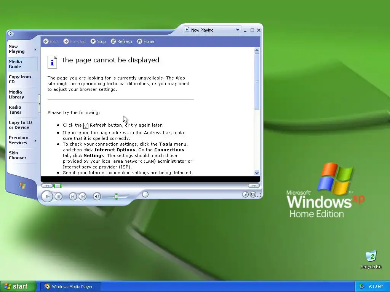Click the Windows logo in the player
The height and width of the screenshot is (292, 390).
(x=22, y=186)
